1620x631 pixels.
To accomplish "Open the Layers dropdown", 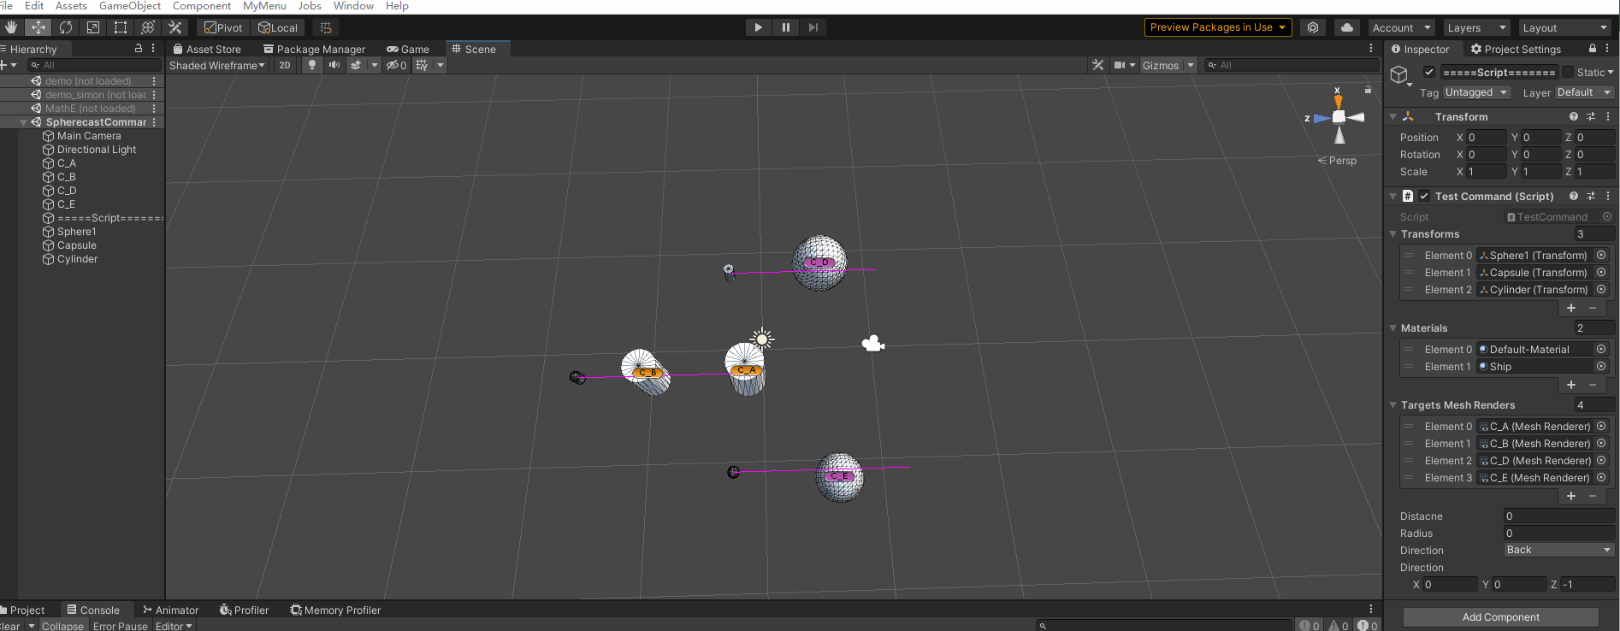I will (1476, 27).
